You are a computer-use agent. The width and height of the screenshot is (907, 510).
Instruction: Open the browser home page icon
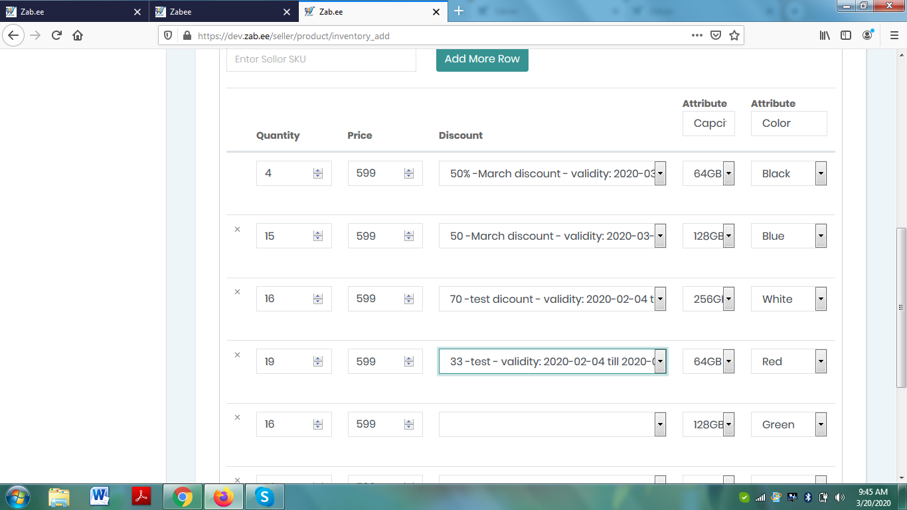coord(78,35)
